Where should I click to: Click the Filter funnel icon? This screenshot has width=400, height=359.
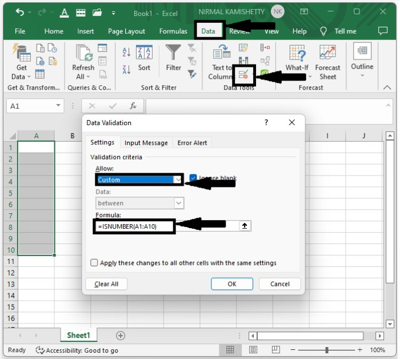[173, 53]
